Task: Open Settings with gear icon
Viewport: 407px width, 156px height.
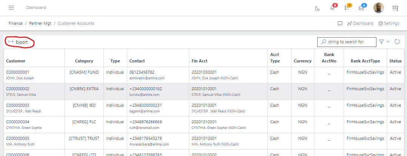Action: point(389,23)
